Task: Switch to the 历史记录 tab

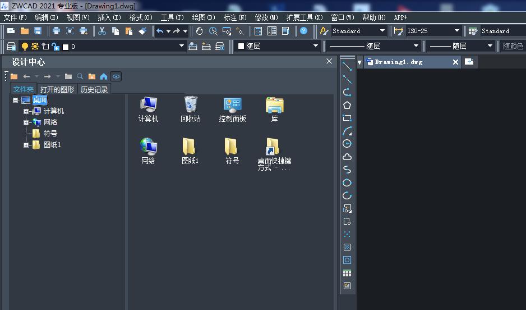Action: (x=94, y=89)
